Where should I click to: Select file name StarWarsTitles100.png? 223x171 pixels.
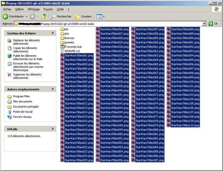185,82
